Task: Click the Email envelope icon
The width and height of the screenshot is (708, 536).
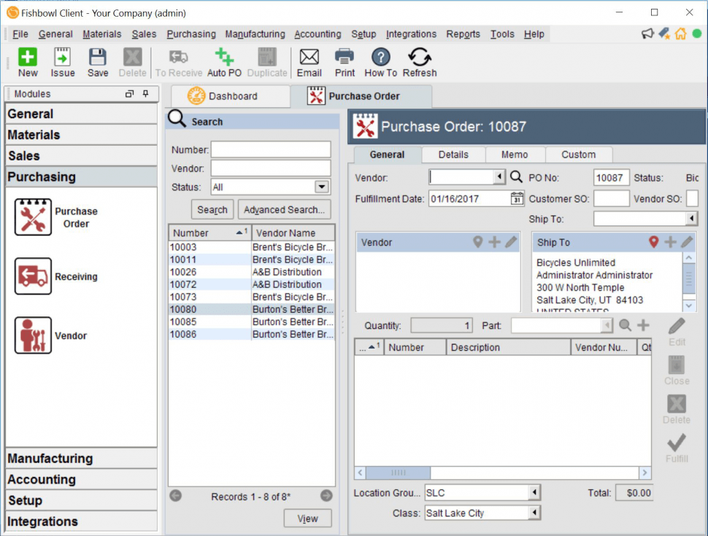Action: point(309,58)
